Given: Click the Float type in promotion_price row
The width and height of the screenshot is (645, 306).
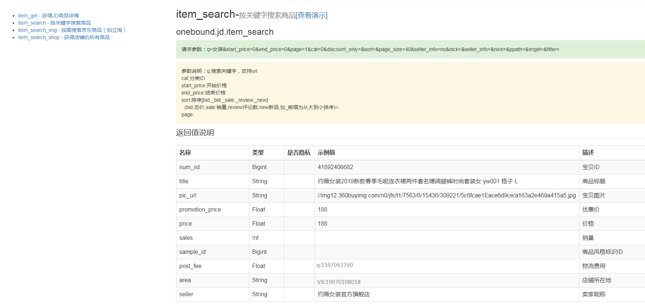Looking at the screenshot, I should click(x=259, y=210).
